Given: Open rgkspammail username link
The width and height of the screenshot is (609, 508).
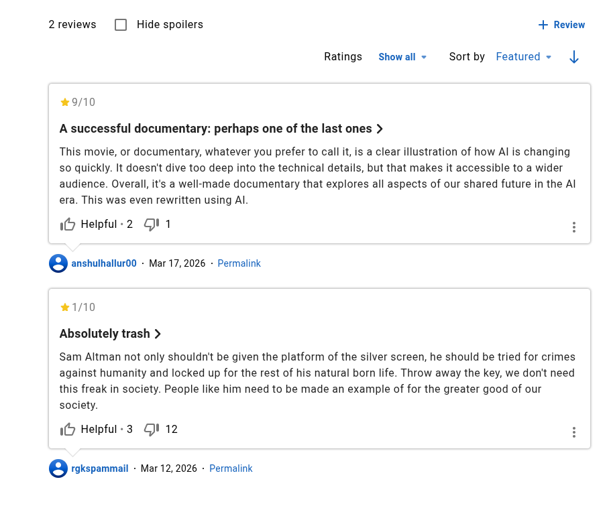Looking at the screenshot, I should click(x=100, y=468).
